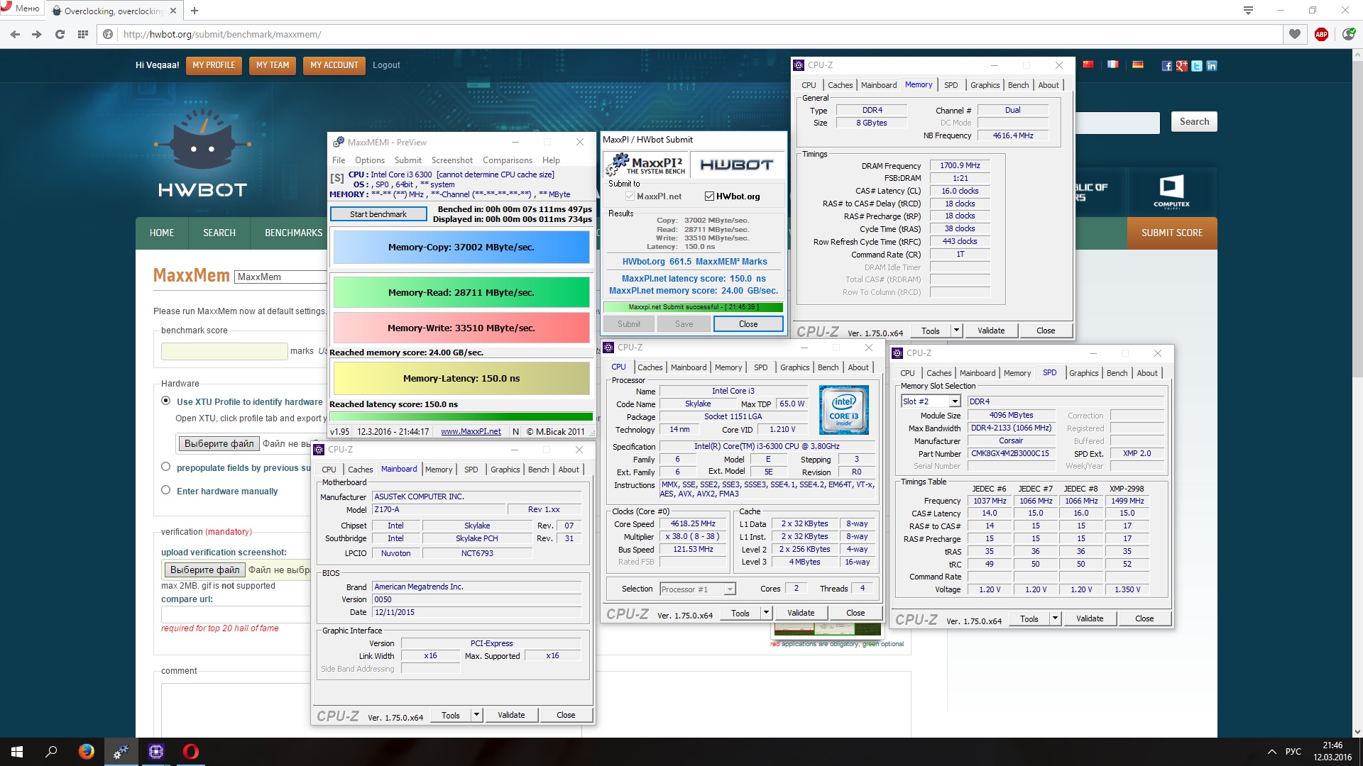This screenshot has height=766, width=1363.
Task: Select prepopulate fields by previous submission radio
Action: [x=166, y=467]
